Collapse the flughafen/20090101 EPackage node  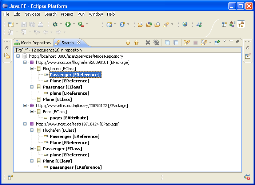[25, 62]
